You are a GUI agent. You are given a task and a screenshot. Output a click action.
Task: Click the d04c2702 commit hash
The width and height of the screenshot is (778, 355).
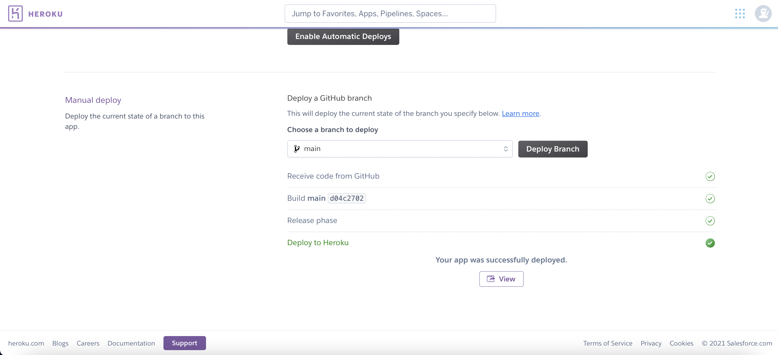[x=346, y=198]
